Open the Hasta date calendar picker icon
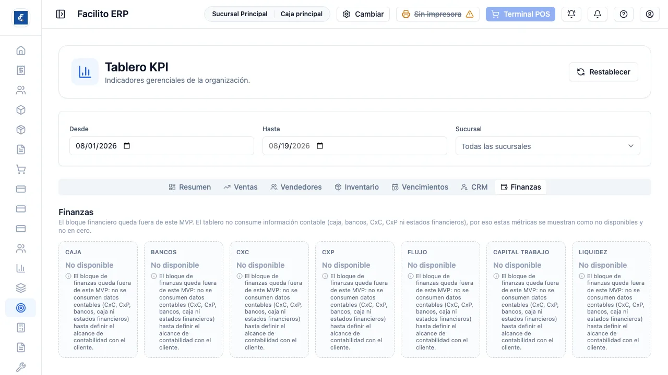668x375 pixels. coord(320,146)
